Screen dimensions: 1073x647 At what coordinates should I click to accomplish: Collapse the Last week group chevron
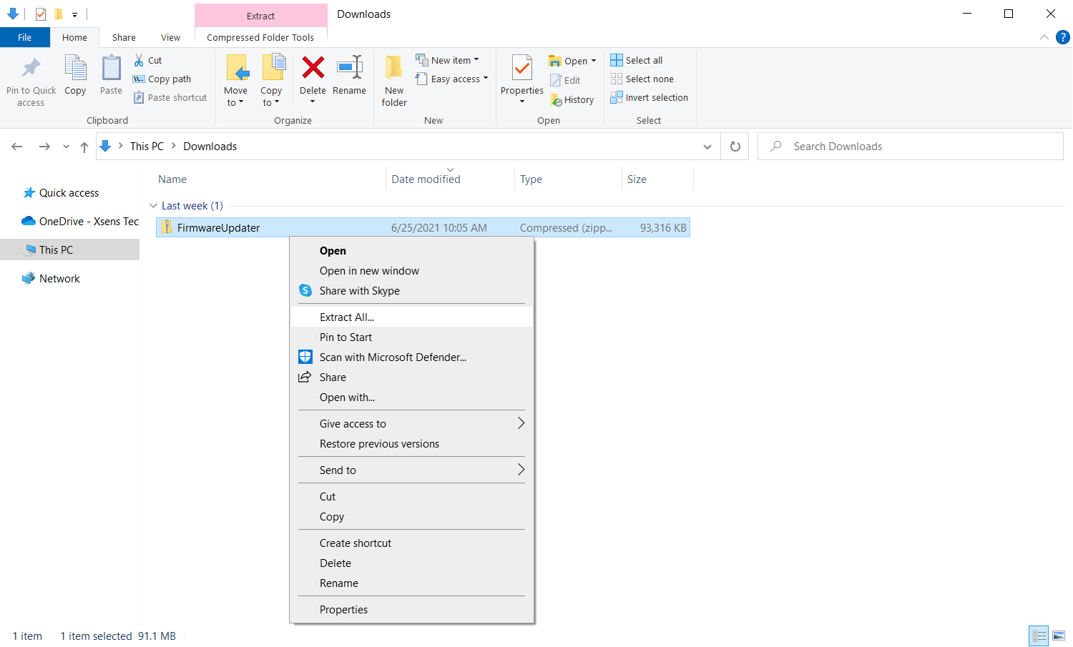tap(153, 206)
